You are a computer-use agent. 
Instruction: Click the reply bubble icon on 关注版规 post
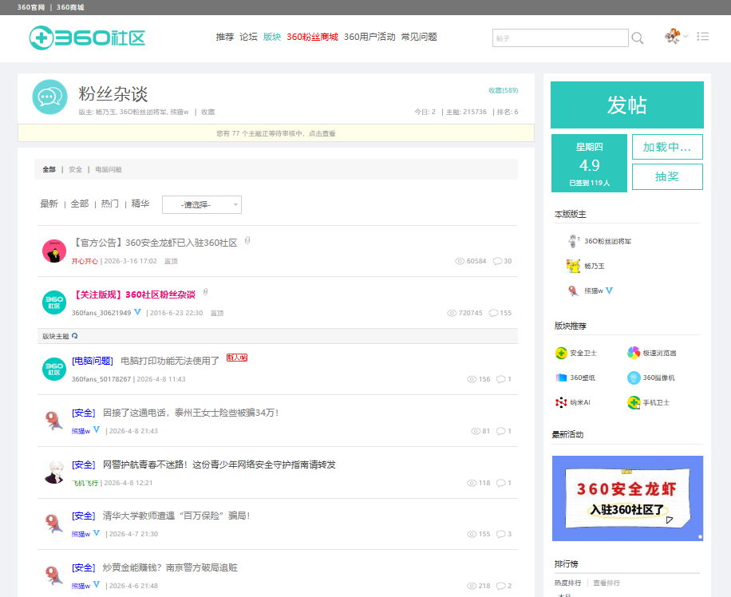(493, 313)
